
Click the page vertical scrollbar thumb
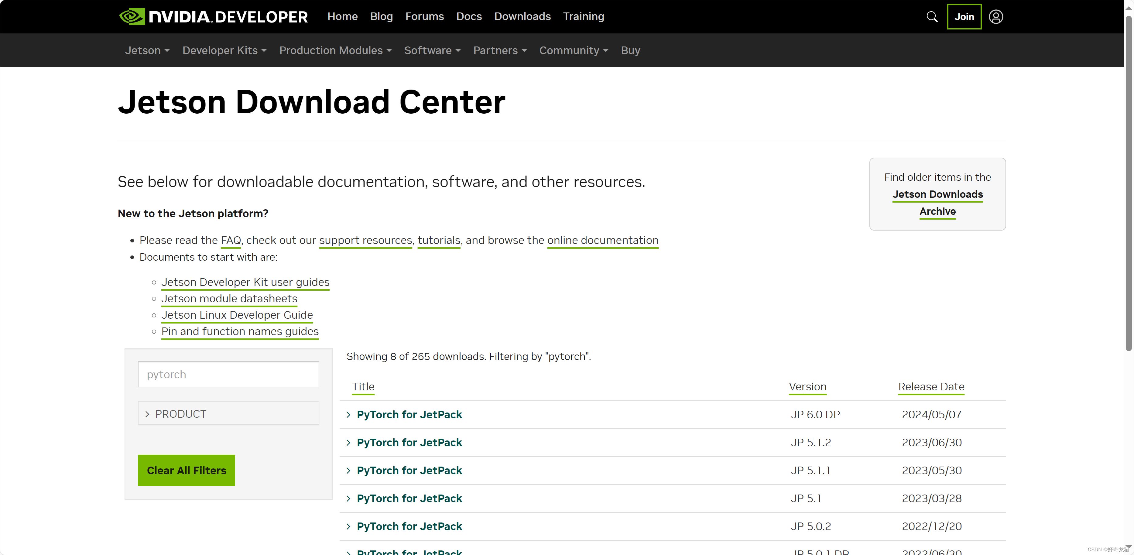pos(1129,184)
